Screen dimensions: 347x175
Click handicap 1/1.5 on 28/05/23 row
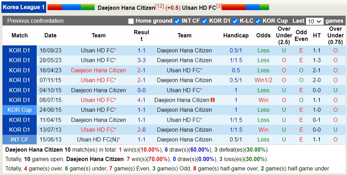pyautogui.click(x=236, y=60)
